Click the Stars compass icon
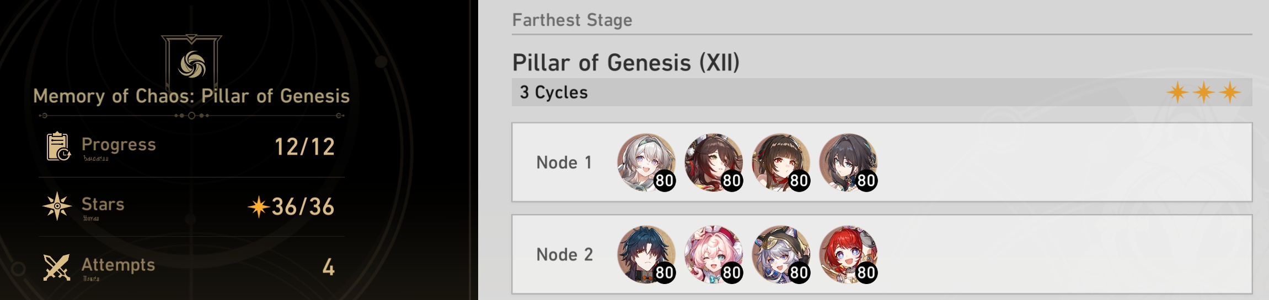The width and height of the screenshot is (1269, 300). (x=57, y=206)
